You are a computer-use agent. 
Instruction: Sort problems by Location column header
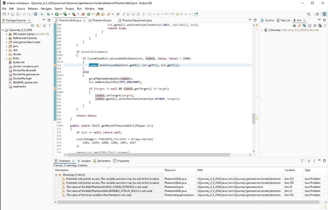293,170
